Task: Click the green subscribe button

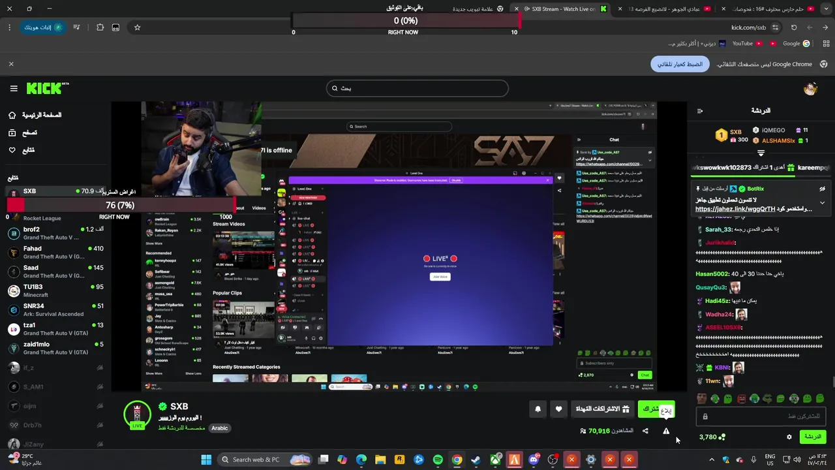Action: [656, 409]
